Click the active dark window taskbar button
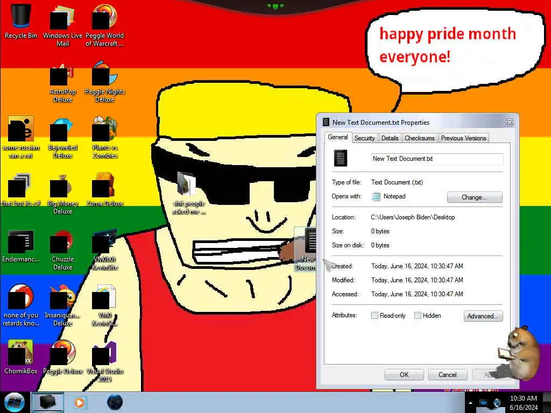Image resolution: width=551 pixels, height=413 pixels. tap(47, 402)
